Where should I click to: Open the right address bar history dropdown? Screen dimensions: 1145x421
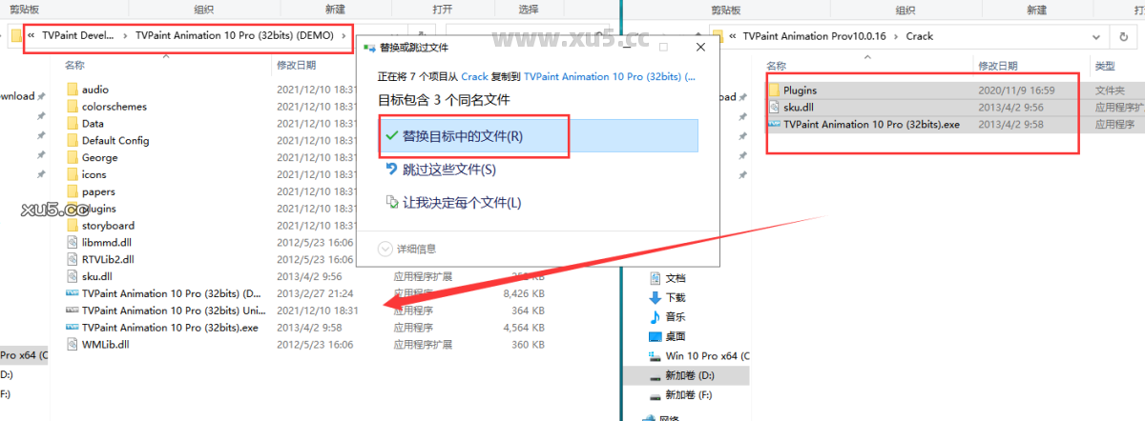(x=1096, y=36)
